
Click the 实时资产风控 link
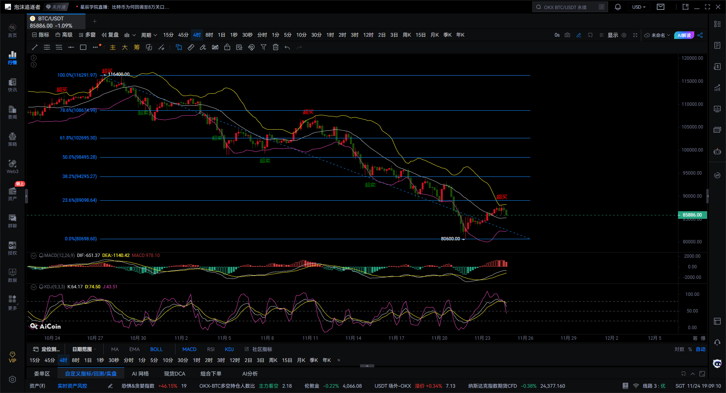(72, 386)
